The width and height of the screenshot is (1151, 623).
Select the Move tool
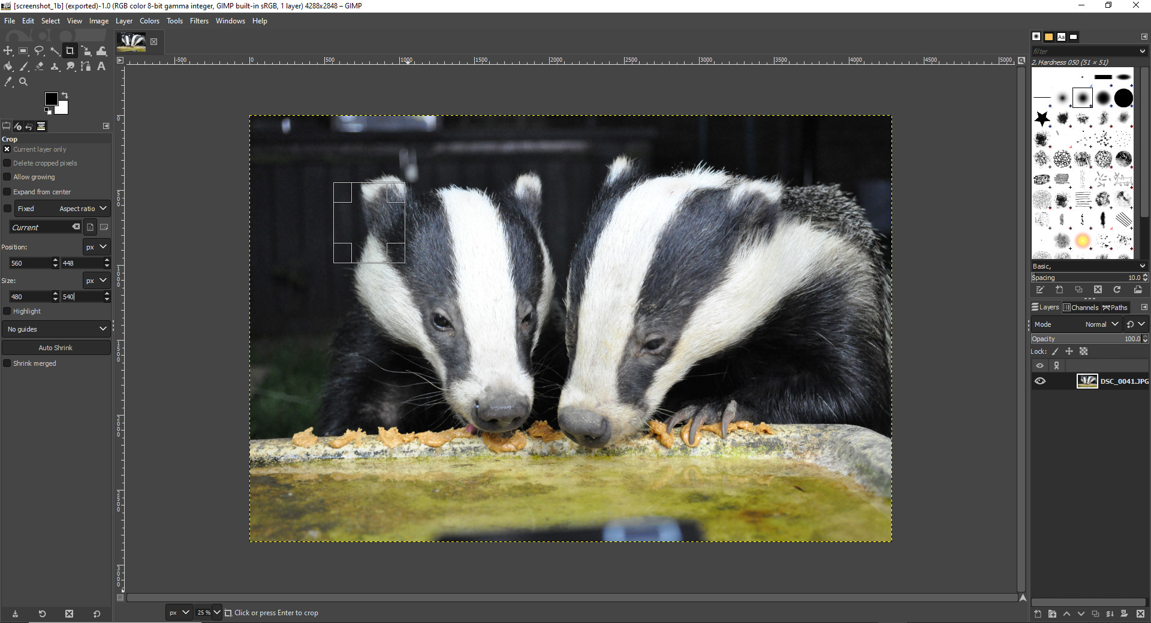8,51
